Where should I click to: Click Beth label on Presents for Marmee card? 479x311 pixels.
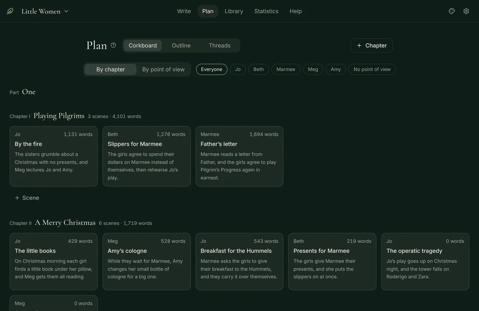299,241
